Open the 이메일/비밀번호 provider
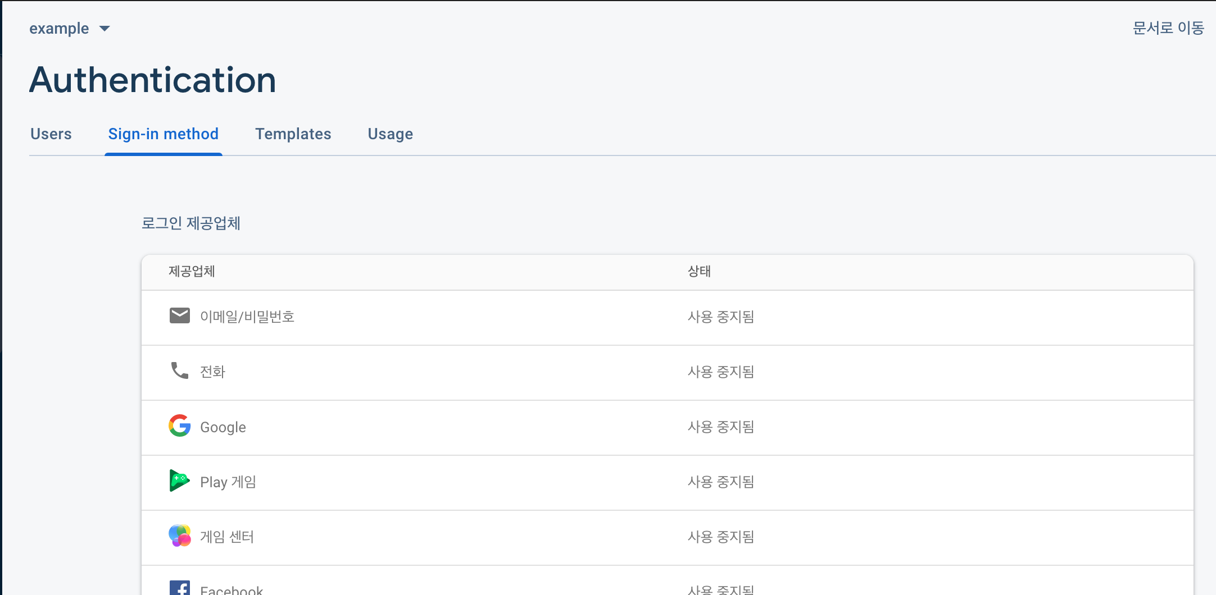Image resolution: width=1216 pixels, height=595 pixels. tap(668, 318)
